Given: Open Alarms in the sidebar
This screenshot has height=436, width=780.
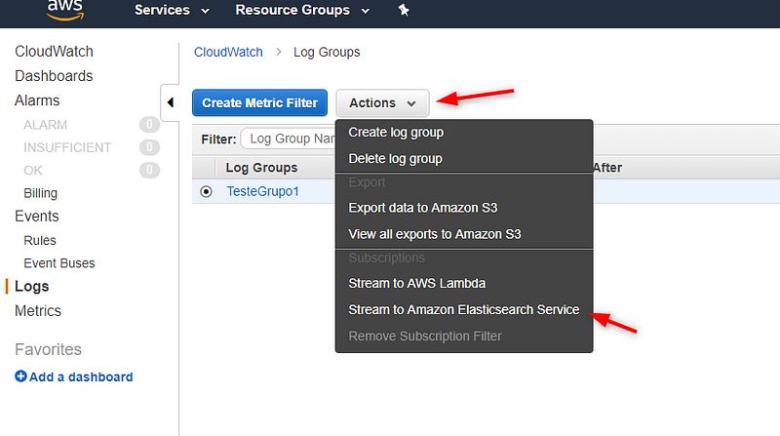Looking at the screenshot, I should point(37,100).
